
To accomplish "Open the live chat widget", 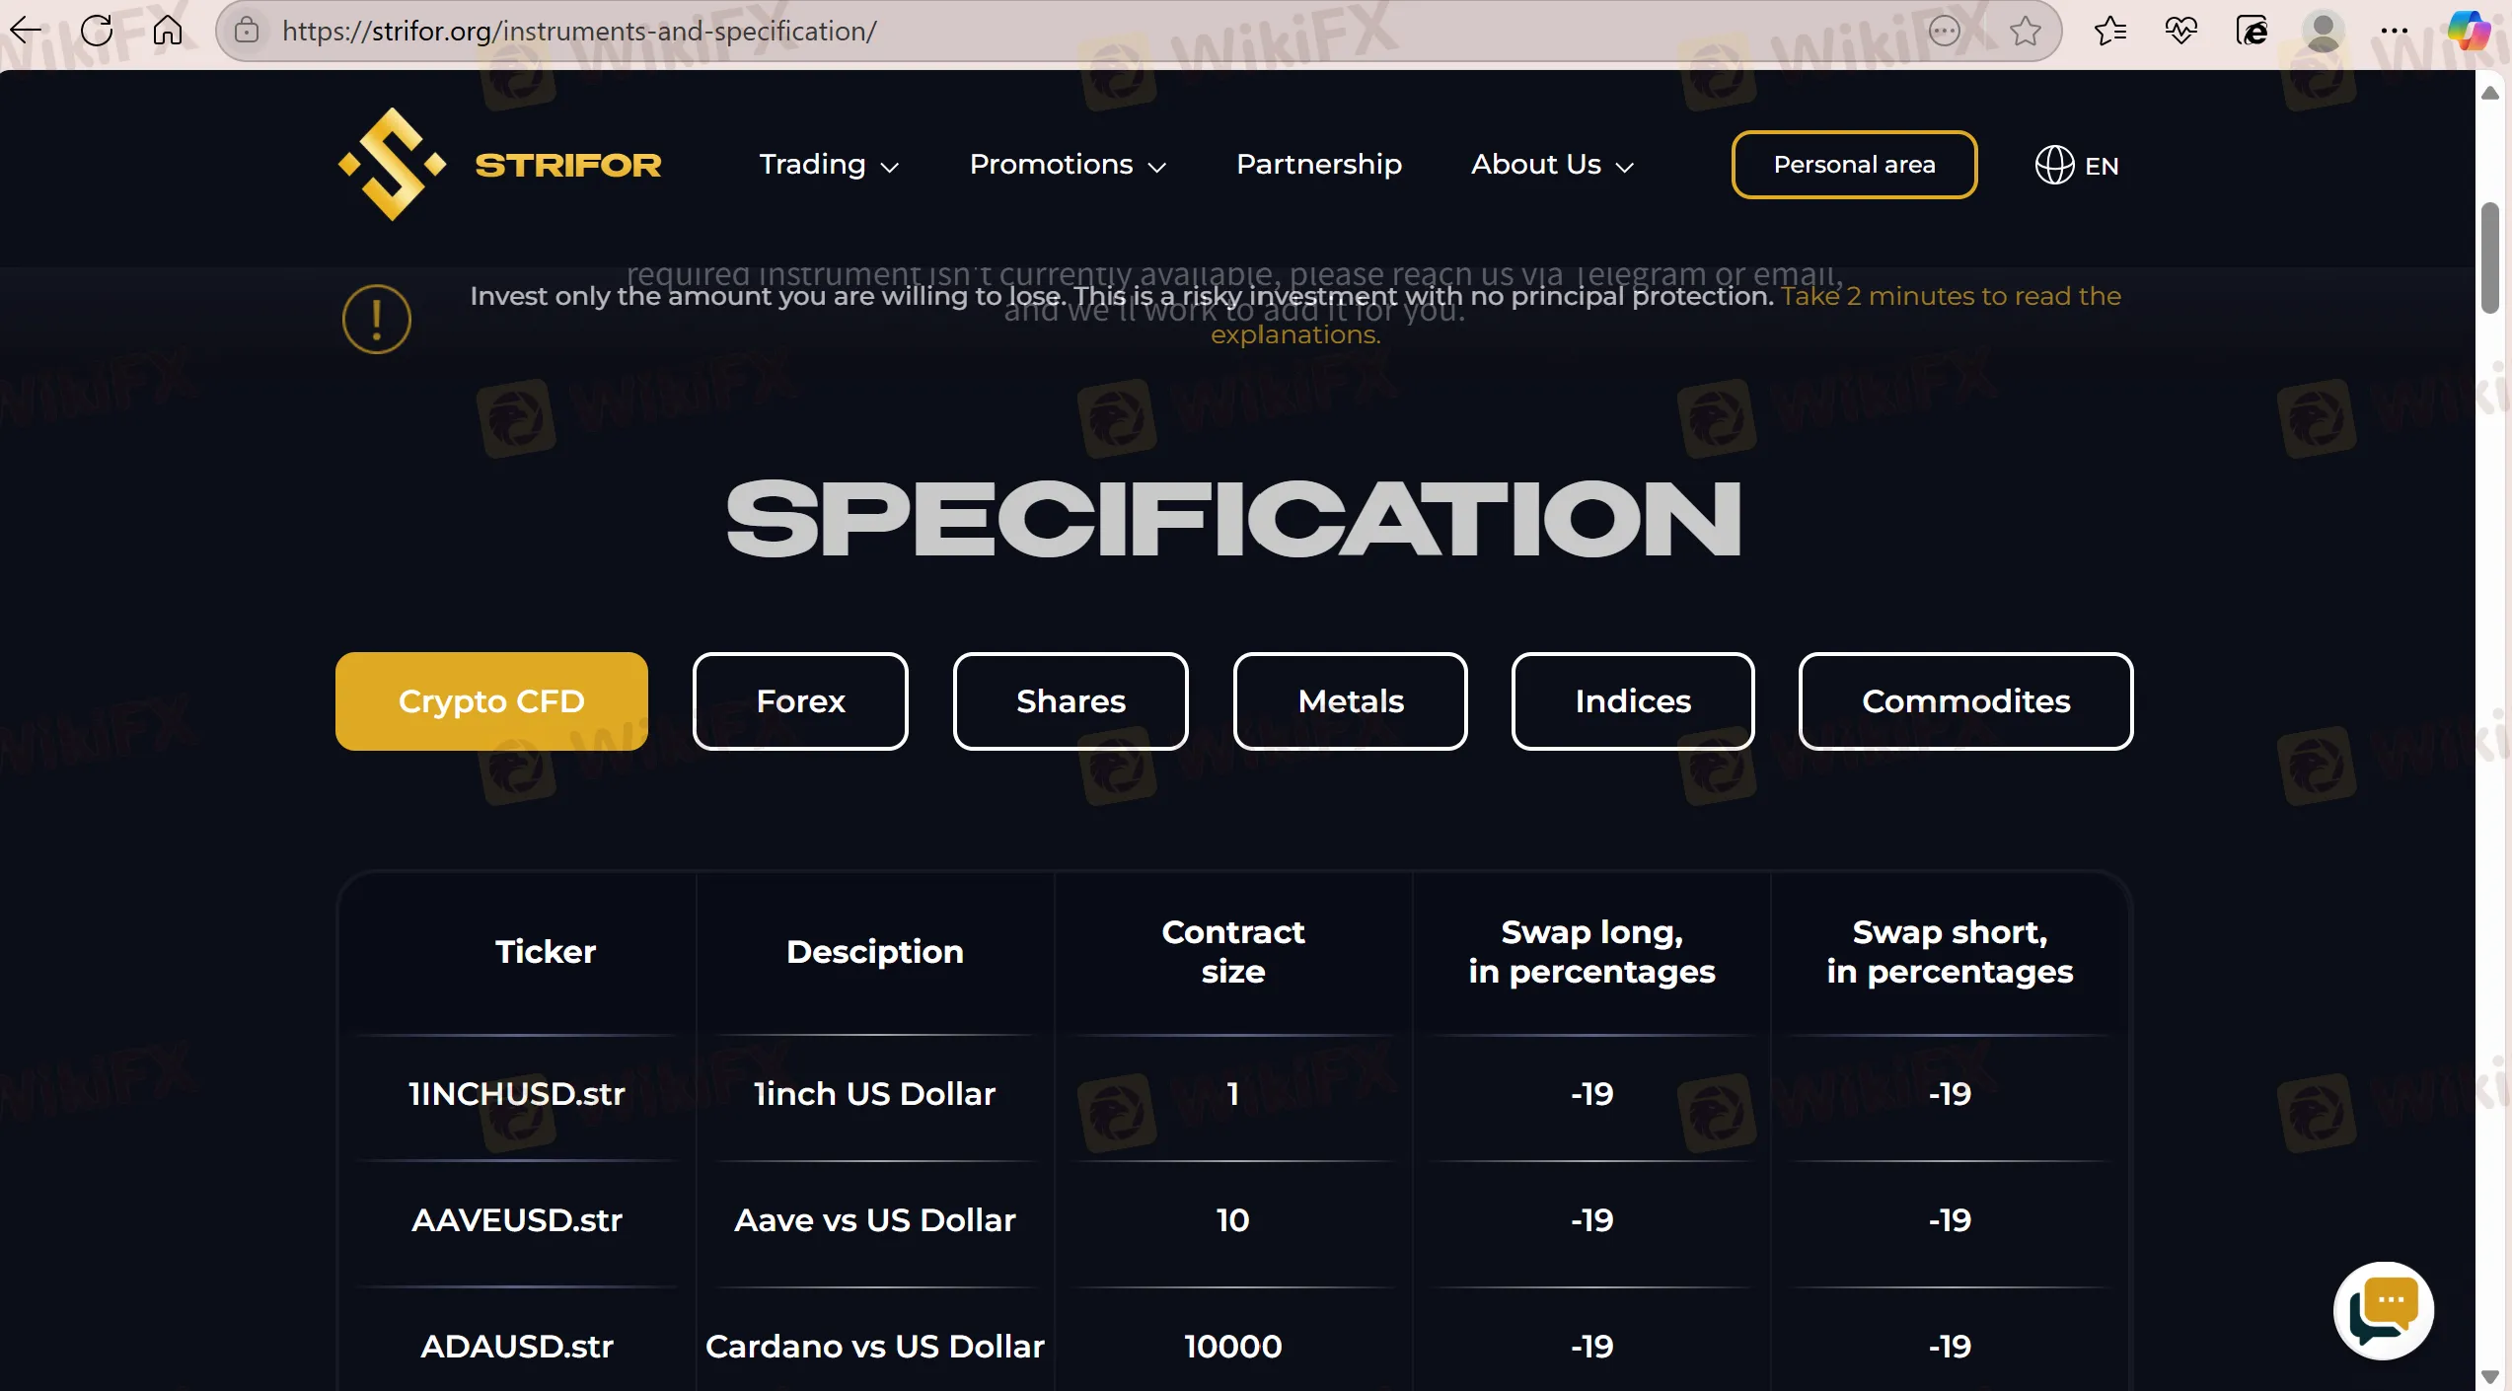I will (x=2383, y=1310).
